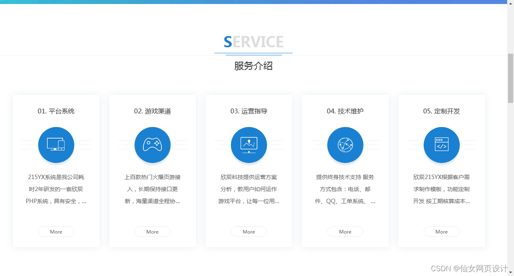Click More under 游戏渠道
Screen dimensions: 514x276
tap(153, 232)
